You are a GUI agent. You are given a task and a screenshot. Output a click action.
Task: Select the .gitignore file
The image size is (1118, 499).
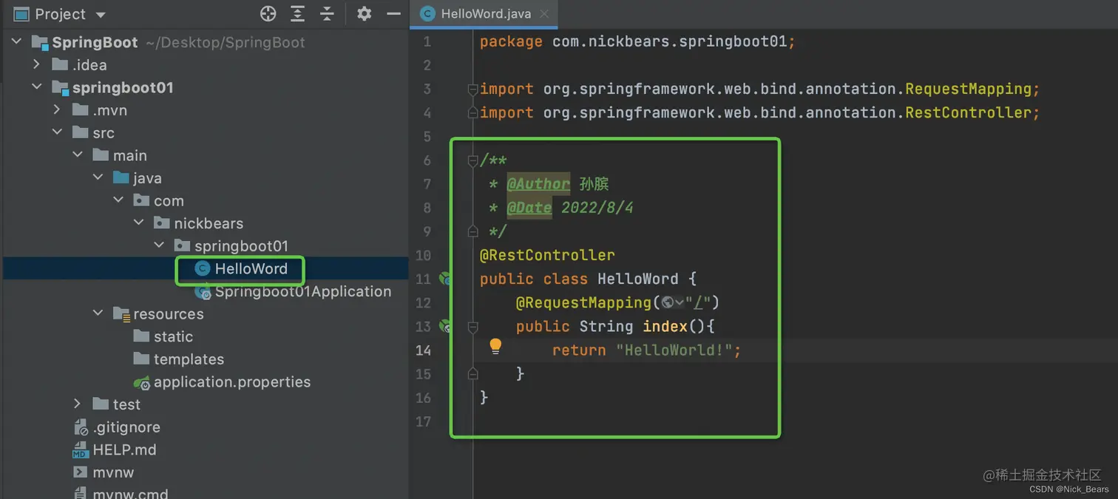point(126,427)
